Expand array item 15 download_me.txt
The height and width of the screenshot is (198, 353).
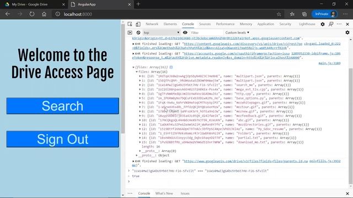tap(140, 142)
